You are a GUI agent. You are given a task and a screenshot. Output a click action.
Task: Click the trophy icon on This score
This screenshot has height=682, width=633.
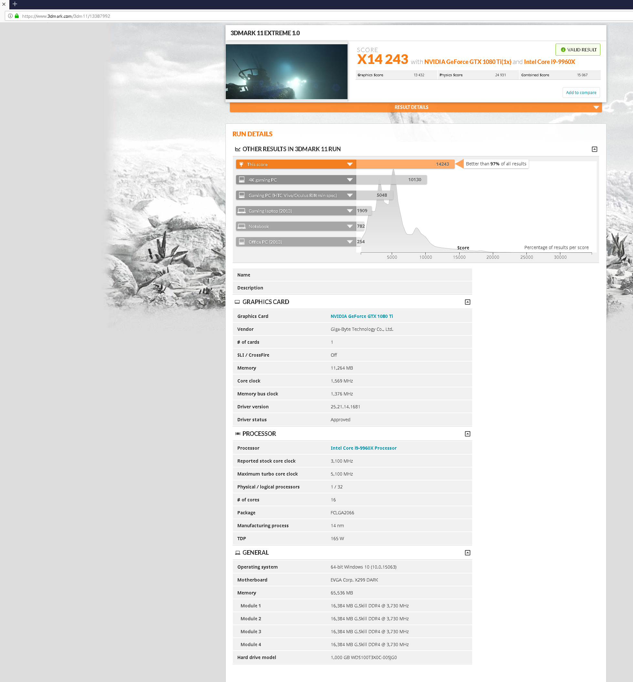[x=241, y=164]
